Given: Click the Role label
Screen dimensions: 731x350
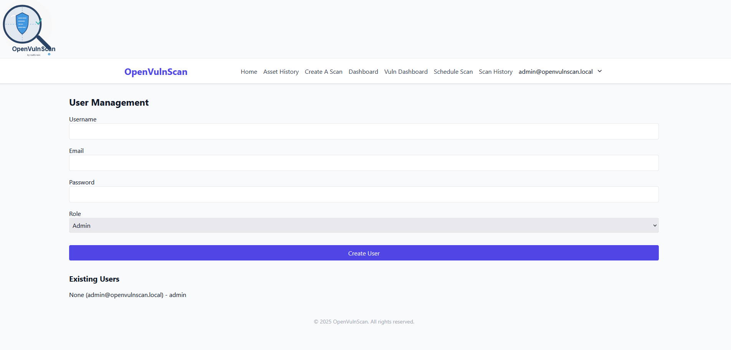Looking at the screenshot, I should click(x=75, y=214).
